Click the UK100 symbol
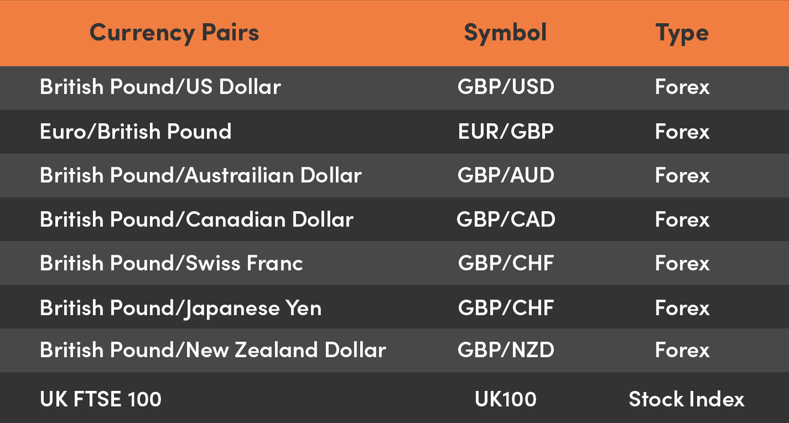This screenshot has height=423, width=789. 506,400
